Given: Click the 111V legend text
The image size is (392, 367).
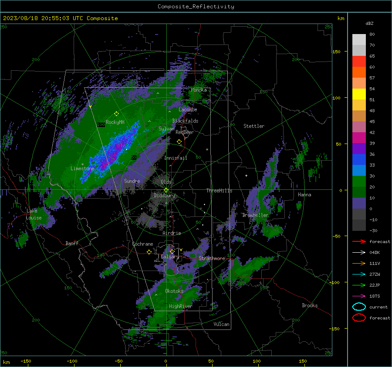Looking at the screenshot, I should click(x=375, y=263).
